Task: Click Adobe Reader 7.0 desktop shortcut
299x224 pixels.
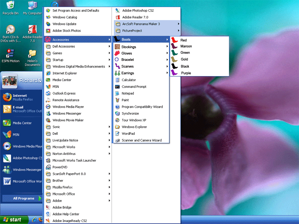Action: (x=33, y=34)
